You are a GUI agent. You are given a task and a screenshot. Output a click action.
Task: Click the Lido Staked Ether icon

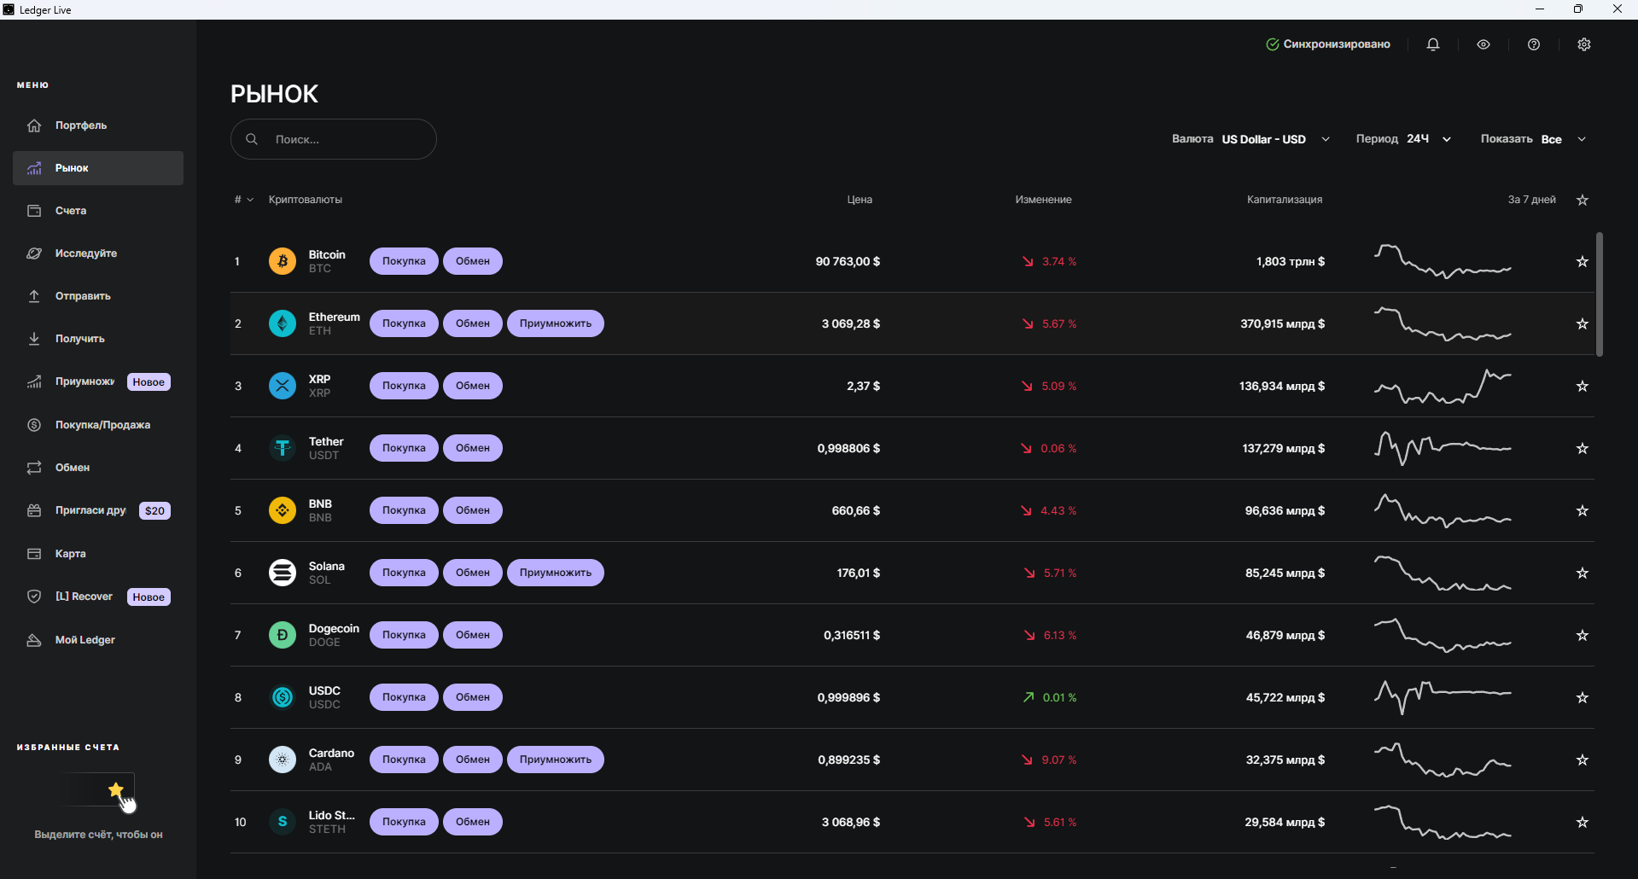tap(283, 822)
